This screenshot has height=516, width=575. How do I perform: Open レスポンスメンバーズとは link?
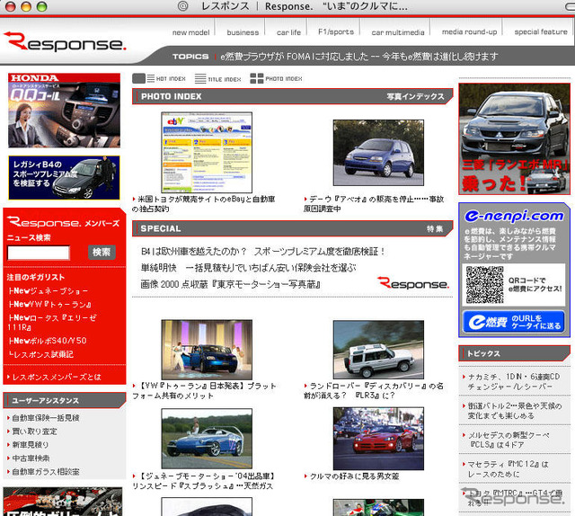pyautogui.click(x=54, y=377)
